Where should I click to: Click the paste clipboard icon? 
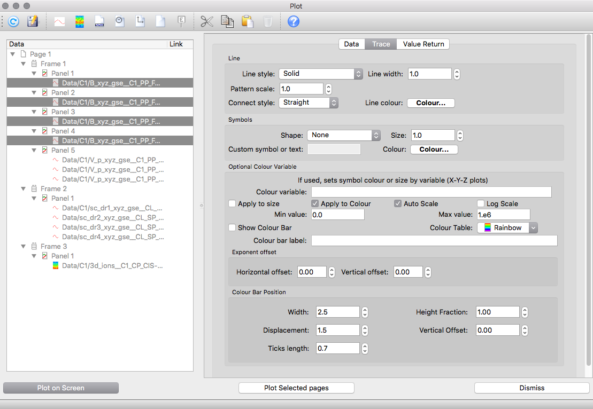pyautogui.click(x=247, y=22)
